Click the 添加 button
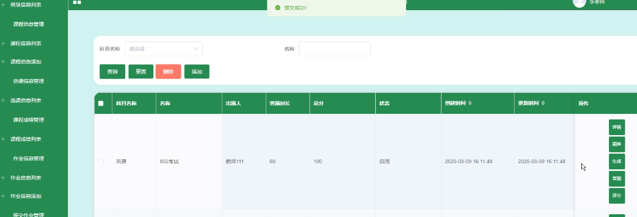Viewport: 637px width, 217px height. 197,72
